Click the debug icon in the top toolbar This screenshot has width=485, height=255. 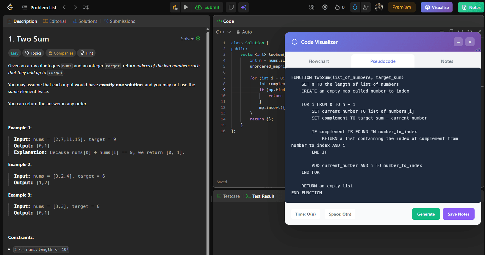(x=175, y=7)
